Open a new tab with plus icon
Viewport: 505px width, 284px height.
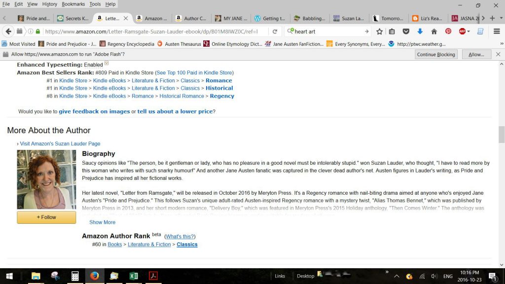(x=492, y=18)
